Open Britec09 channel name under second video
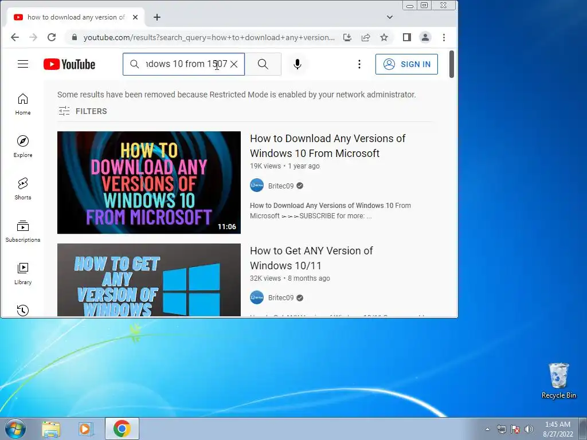The image size is (587, 440). 281,298
